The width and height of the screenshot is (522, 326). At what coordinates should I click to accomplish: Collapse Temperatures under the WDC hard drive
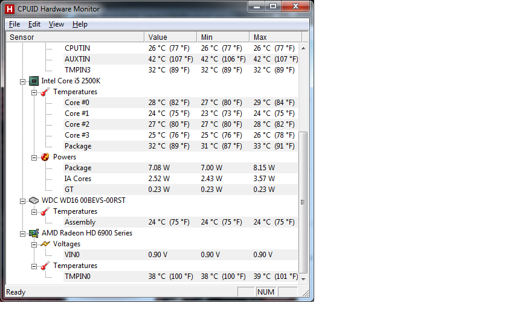pos(34,212)
